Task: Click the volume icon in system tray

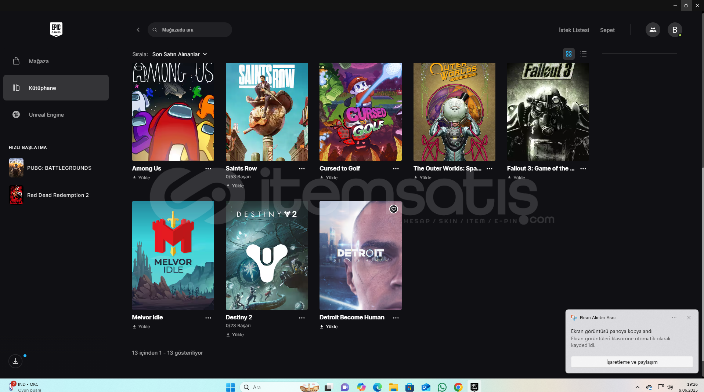Action: click(670, 387)
